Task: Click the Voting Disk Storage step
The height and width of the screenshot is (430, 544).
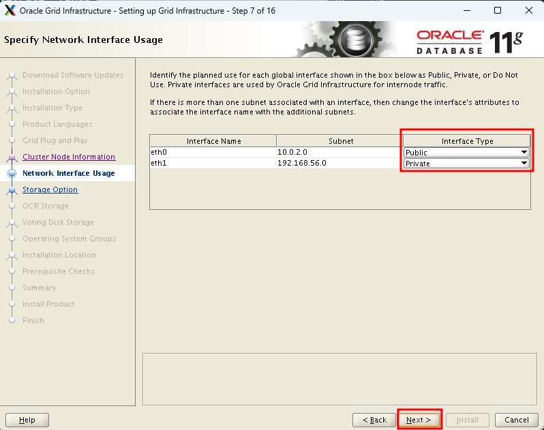Action: coord(59,222)
